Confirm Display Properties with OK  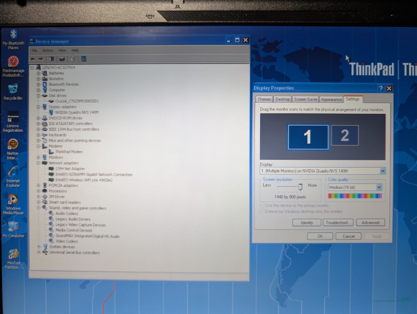click(320, 236)
